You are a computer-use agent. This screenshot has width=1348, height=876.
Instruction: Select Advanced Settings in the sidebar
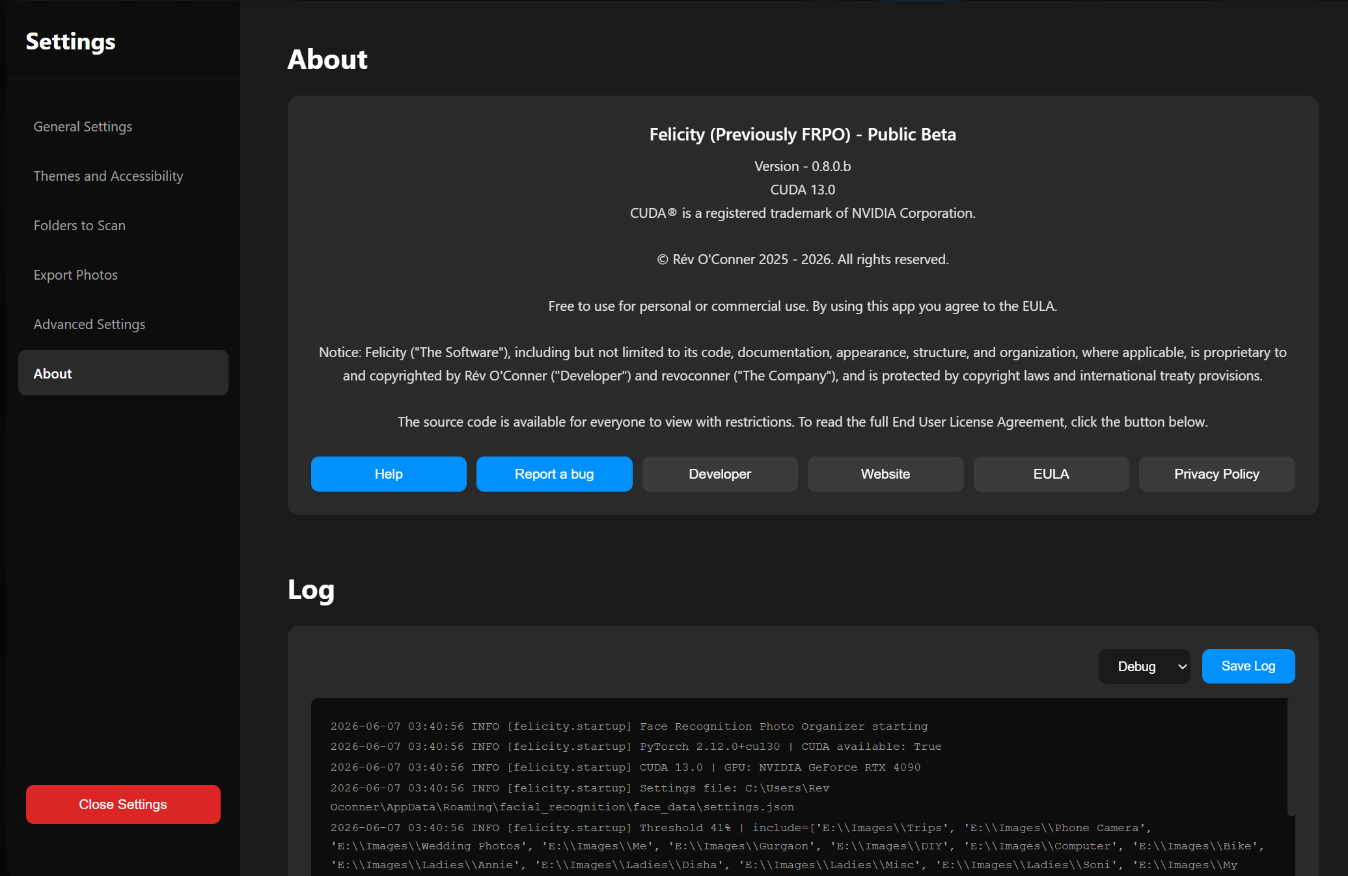[123, 325]
